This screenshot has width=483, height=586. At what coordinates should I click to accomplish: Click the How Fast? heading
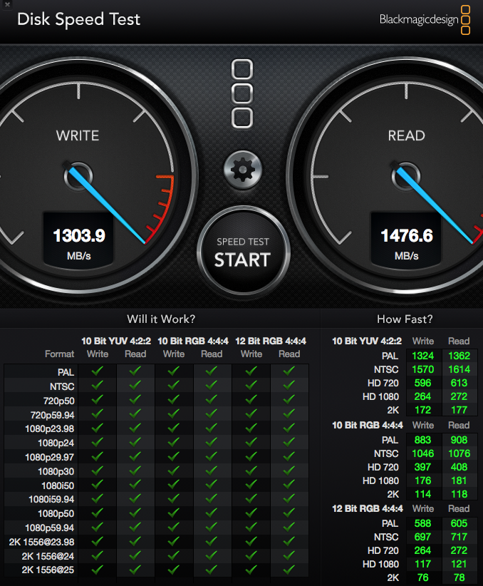click(x=405, y=319)
